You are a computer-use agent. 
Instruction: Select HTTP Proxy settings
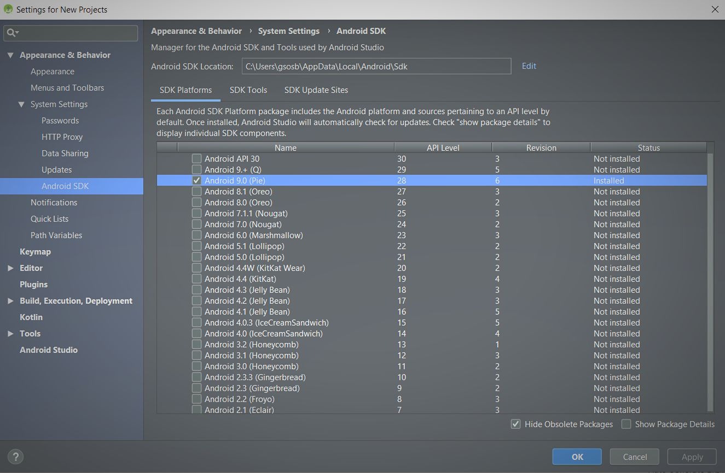pyautogui.click(x=62, y=137)
